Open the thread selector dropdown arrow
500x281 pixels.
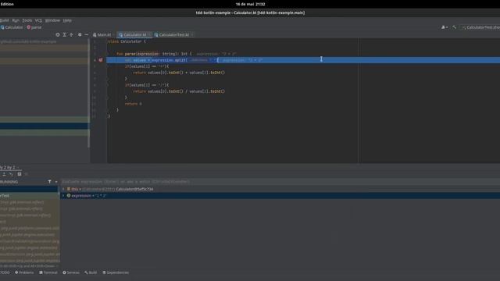click(x=56, y=182)
